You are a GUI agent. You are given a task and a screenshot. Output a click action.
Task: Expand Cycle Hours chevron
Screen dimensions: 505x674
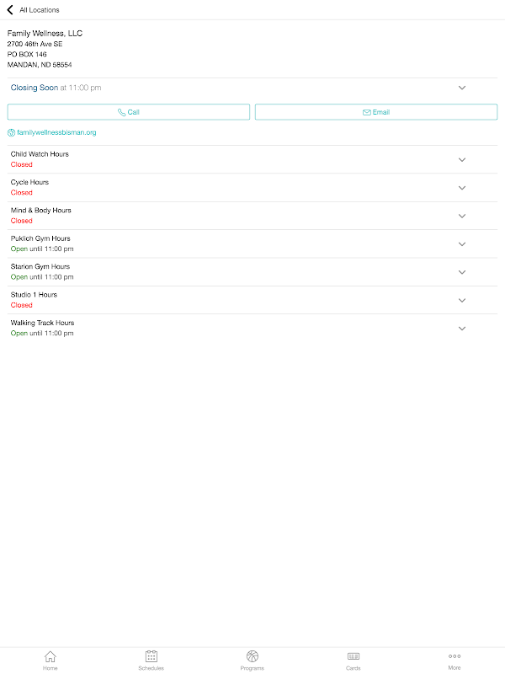(x=462, y=188)
